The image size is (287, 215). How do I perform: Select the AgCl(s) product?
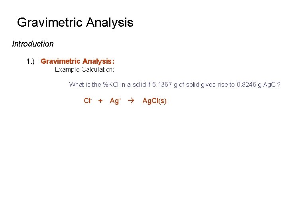click(155, 101)
